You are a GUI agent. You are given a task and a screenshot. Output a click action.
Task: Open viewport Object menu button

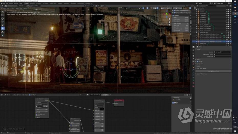tap(25, 8)
